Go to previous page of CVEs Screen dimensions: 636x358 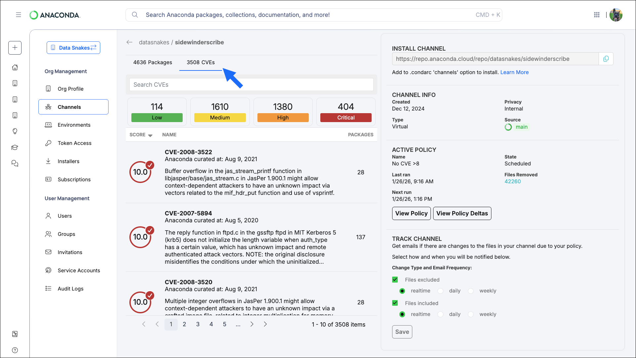157,324
